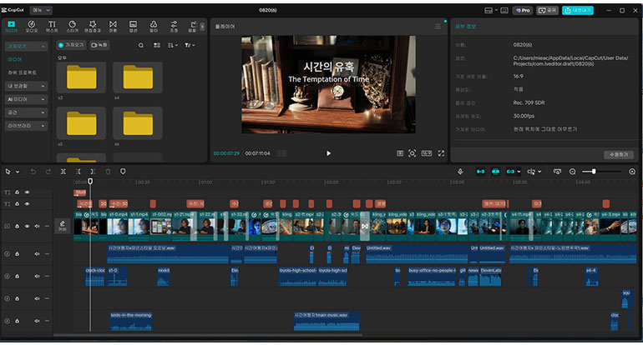Open the player hamburger menu
The image size is (643, 345).
coord(438,27)
